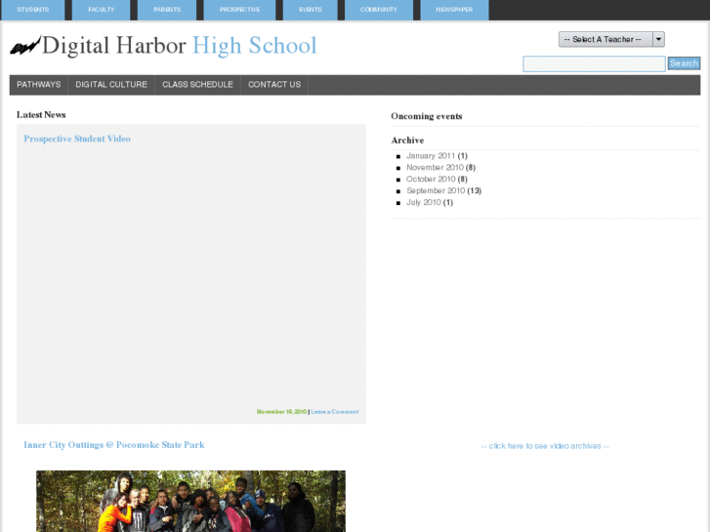Open the Students tab in top bar
Viewport: 710px width, 532px height.
click(x=33, y=10)
